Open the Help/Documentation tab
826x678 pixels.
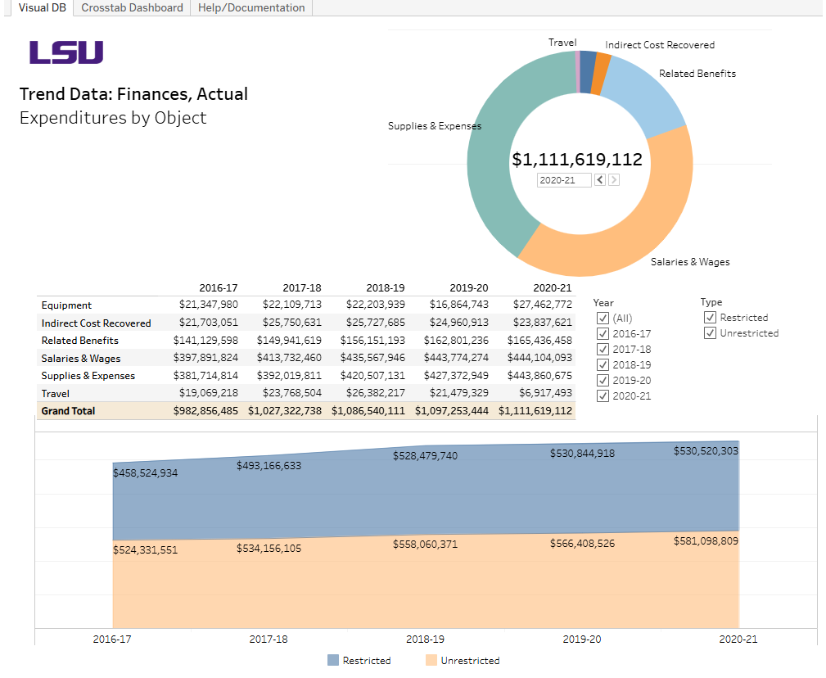coord(250,7)
